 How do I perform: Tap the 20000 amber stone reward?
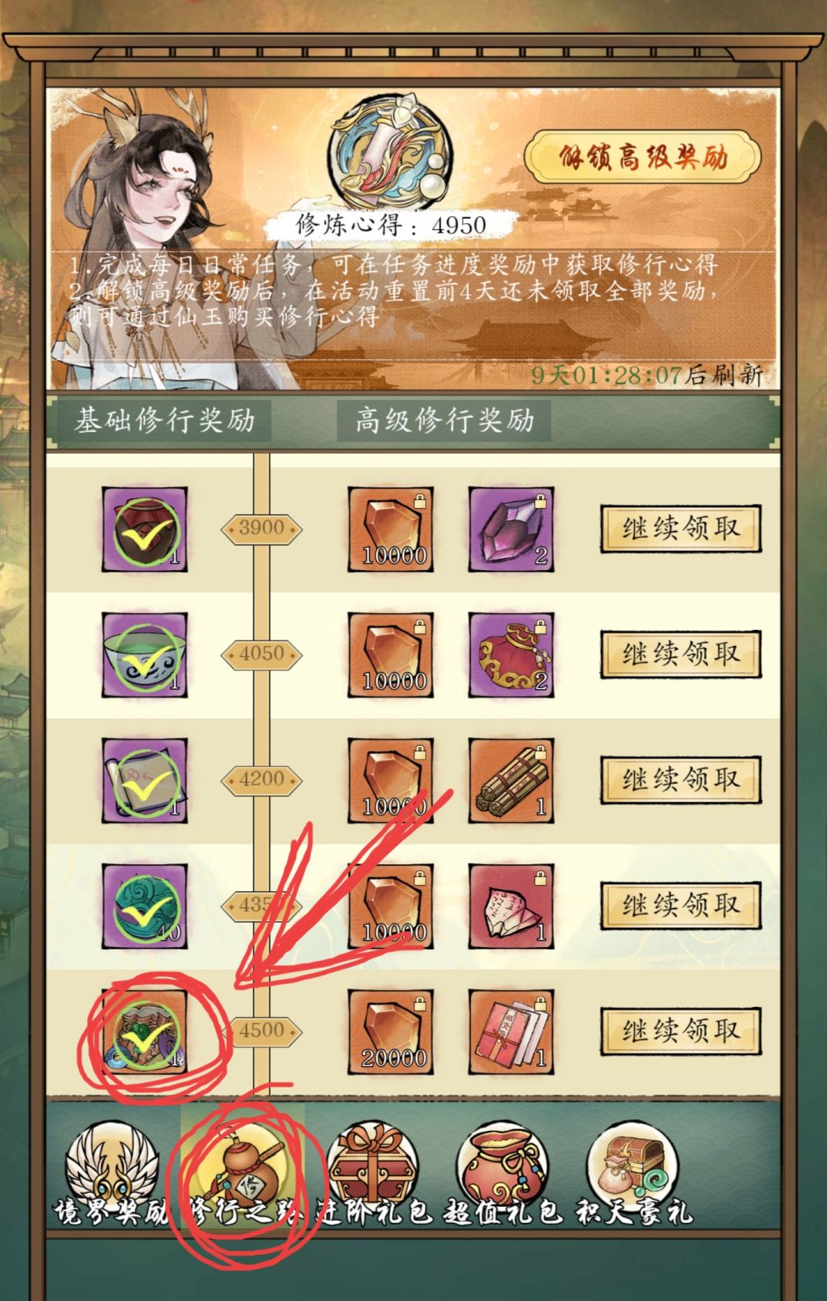[391, 1031]
